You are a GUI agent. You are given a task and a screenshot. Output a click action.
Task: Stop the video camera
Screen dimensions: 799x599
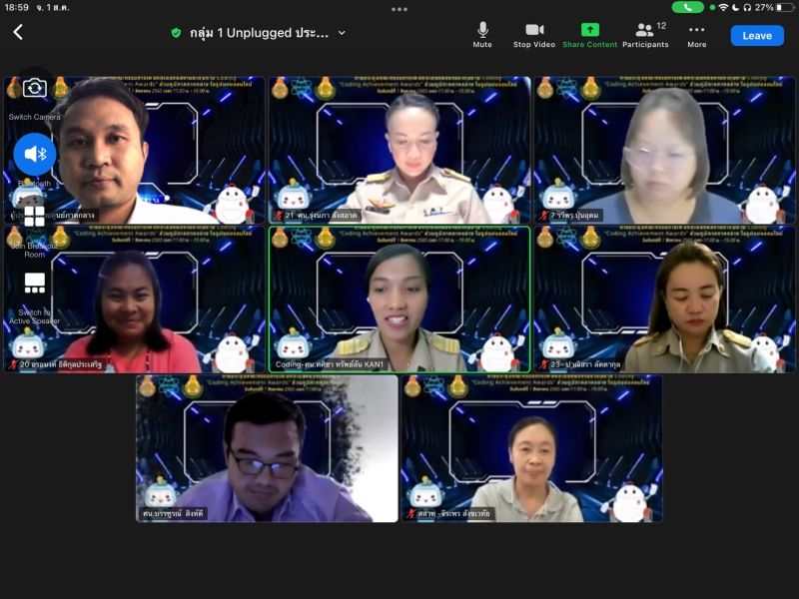coord(534,35)
